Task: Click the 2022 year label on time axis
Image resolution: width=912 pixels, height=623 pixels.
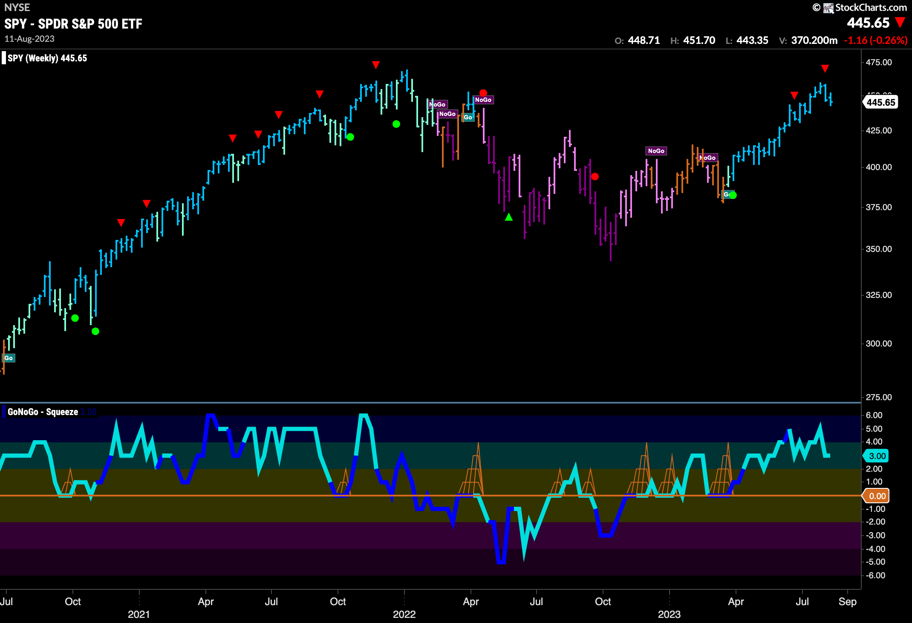Action: tap(404, 614)
